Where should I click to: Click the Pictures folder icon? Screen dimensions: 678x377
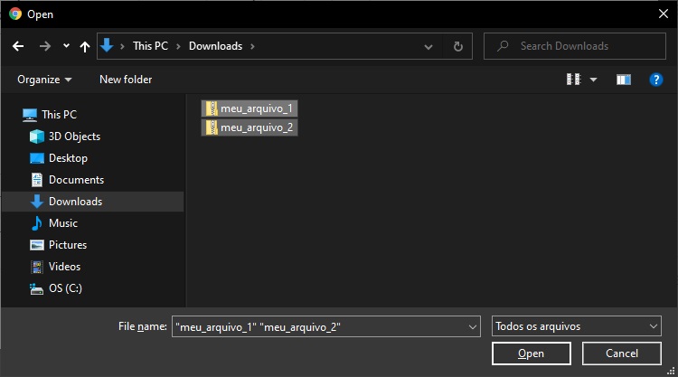[37, 245]
